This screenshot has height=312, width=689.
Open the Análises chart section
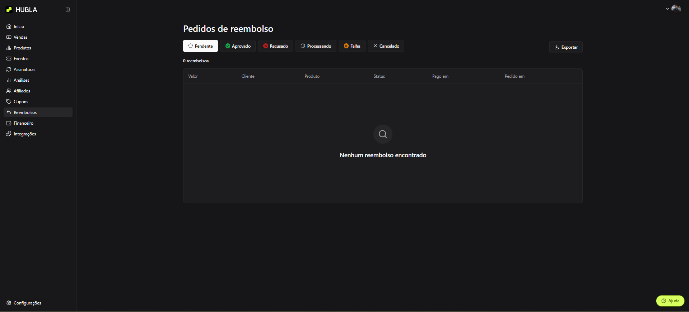coord(21,80)
